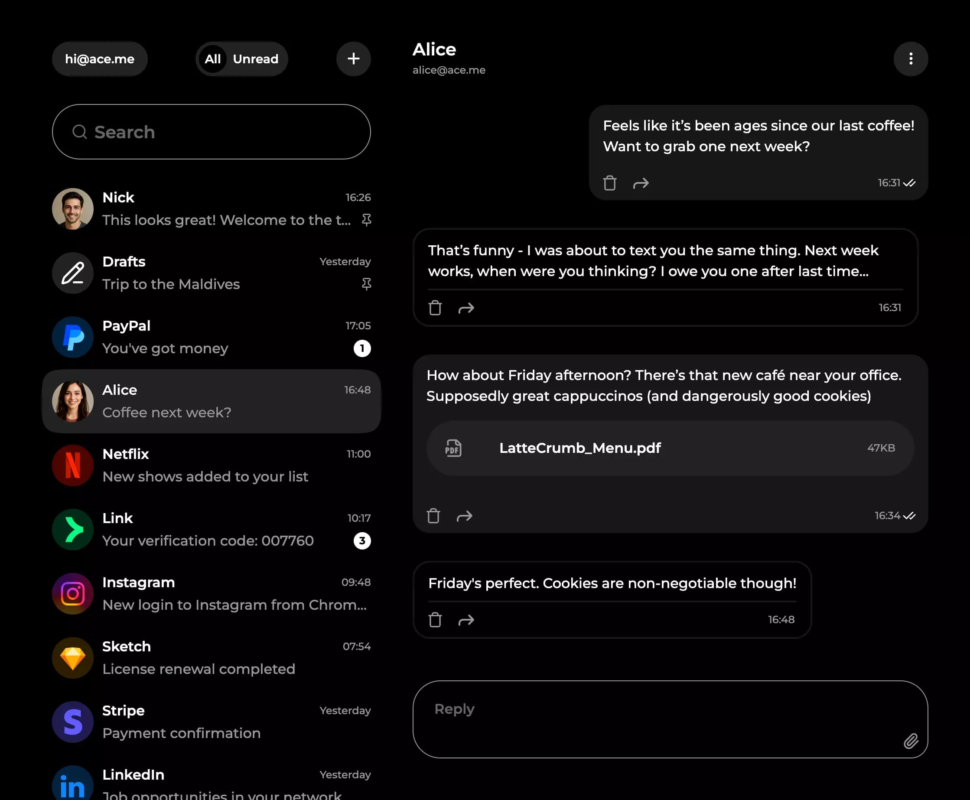Open the hi@ace.me account menu
This screenshot has width=970, height=800.
pos(100,59)
